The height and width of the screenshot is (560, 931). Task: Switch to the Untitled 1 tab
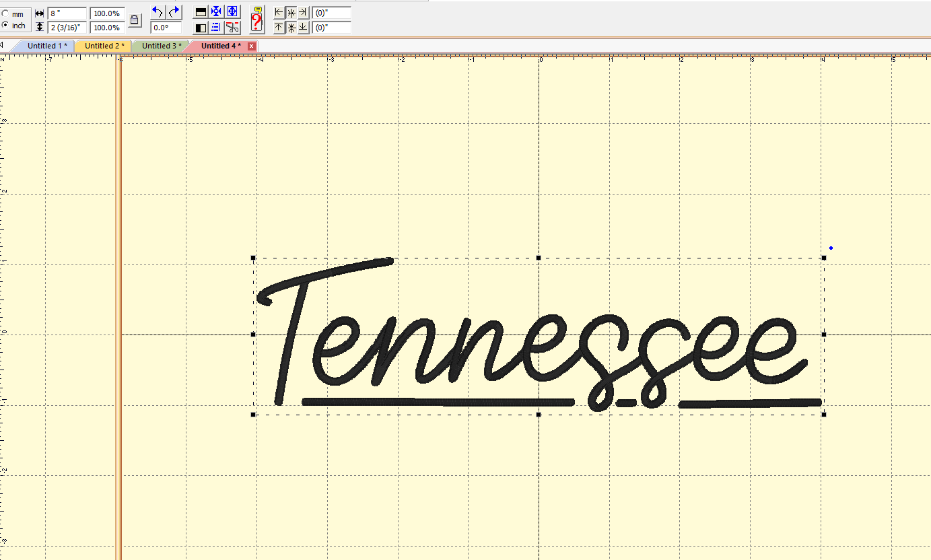tap(46, 46)
